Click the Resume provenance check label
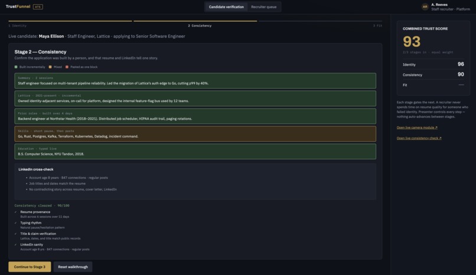The image size is (476, 275). [35, 212]
